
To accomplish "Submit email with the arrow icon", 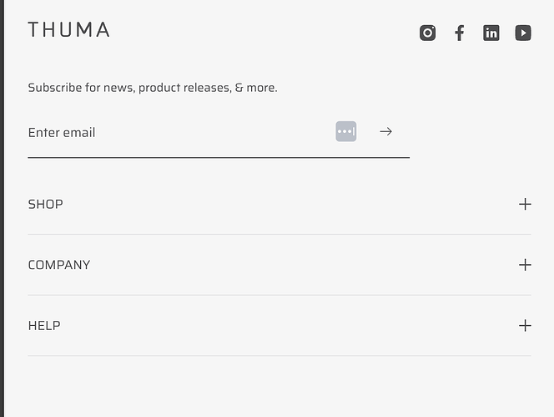I will coord(385,131).
